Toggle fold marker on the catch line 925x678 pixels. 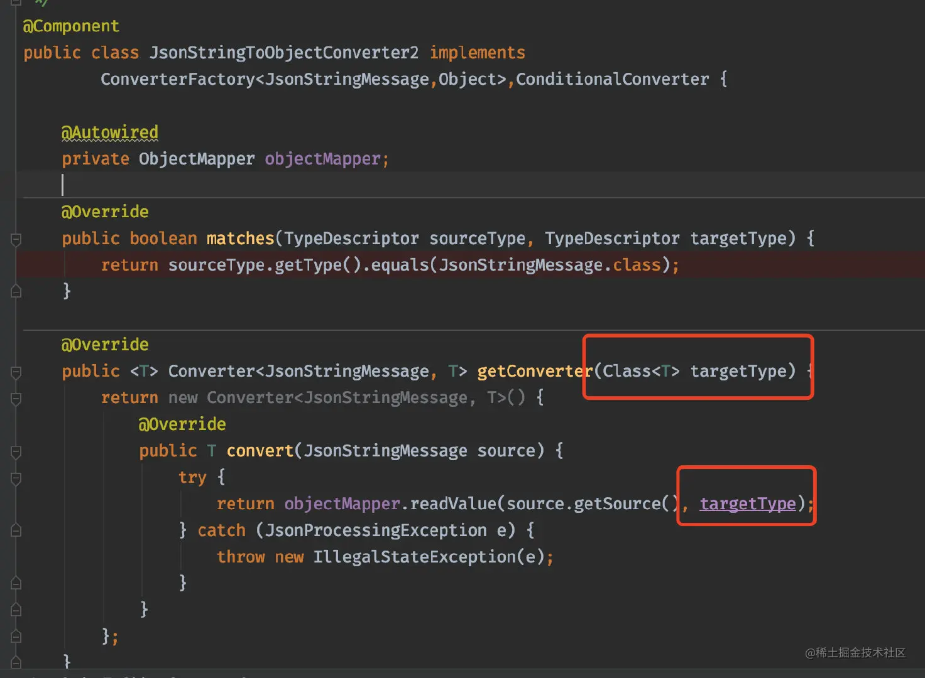(16, 531)
